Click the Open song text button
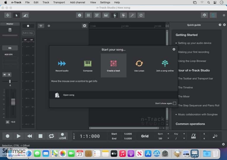 [x=69, y=95]
